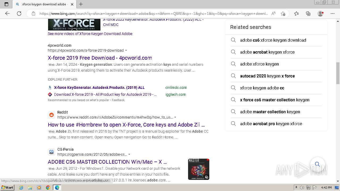Click the floating search magnifier button

tap(317, 164)
